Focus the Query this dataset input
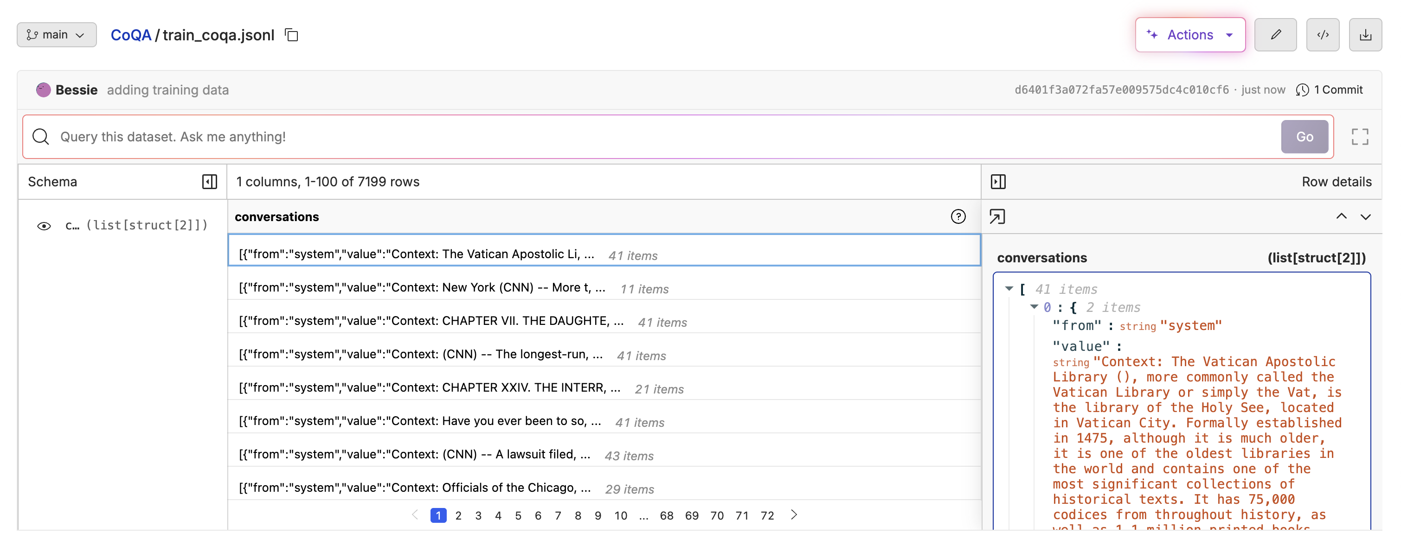Image resolution: width=1401 pixels, height=533 pixels. [x=653, y=137]
